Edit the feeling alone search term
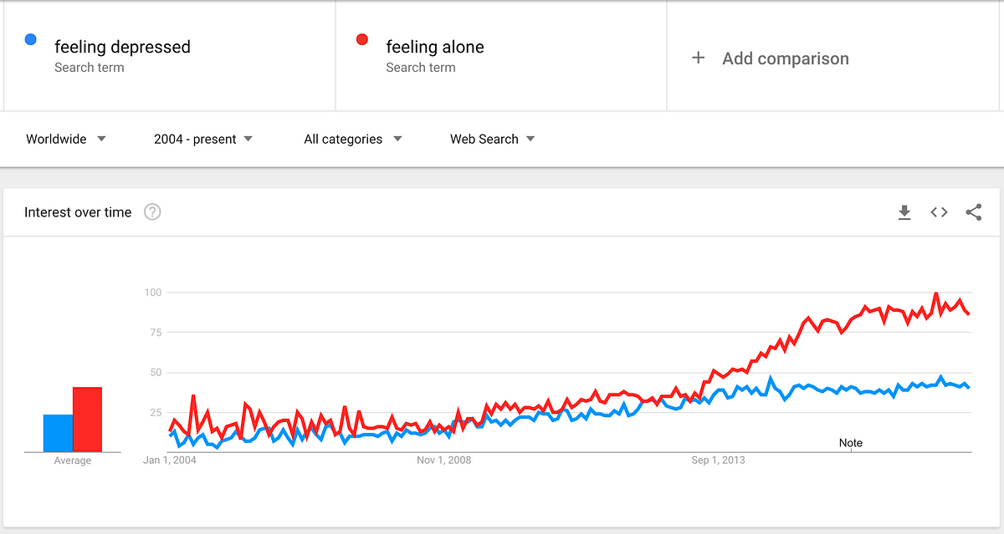Screen dimensions: 1004x534 [435, 48]
